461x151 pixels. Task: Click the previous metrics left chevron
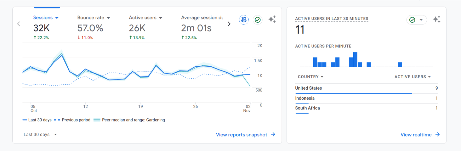[x=19, y=24]
